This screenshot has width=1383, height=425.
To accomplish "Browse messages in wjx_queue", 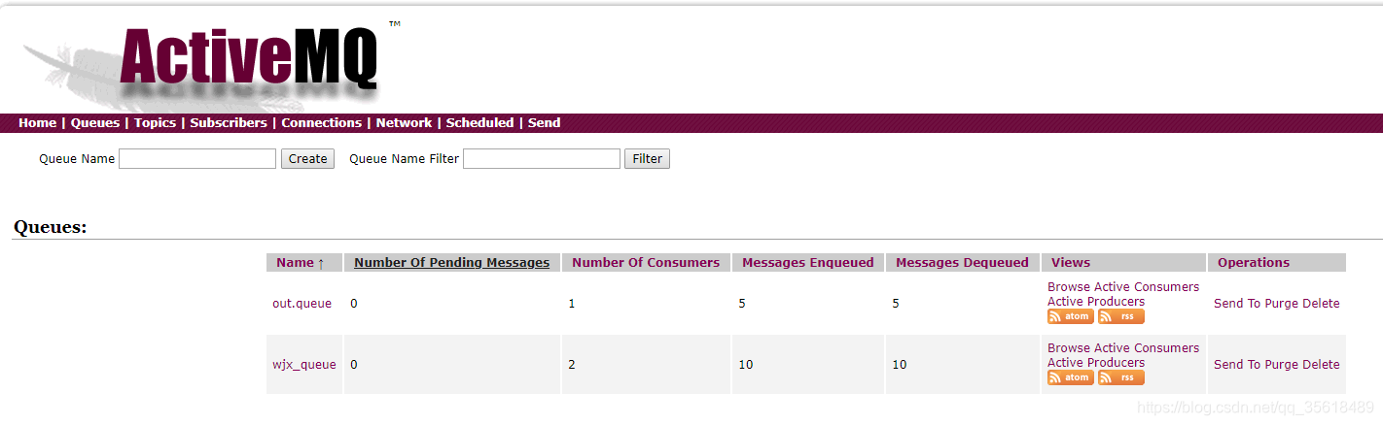I will [x=1069, y=348].
